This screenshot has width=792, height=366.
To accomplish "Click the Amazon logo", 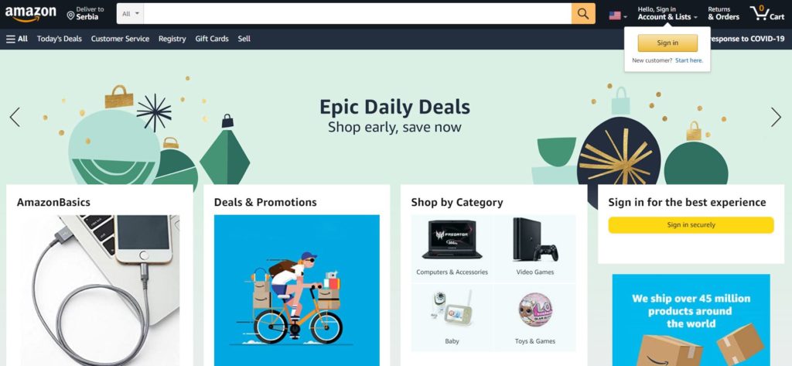I will point(31,14).
